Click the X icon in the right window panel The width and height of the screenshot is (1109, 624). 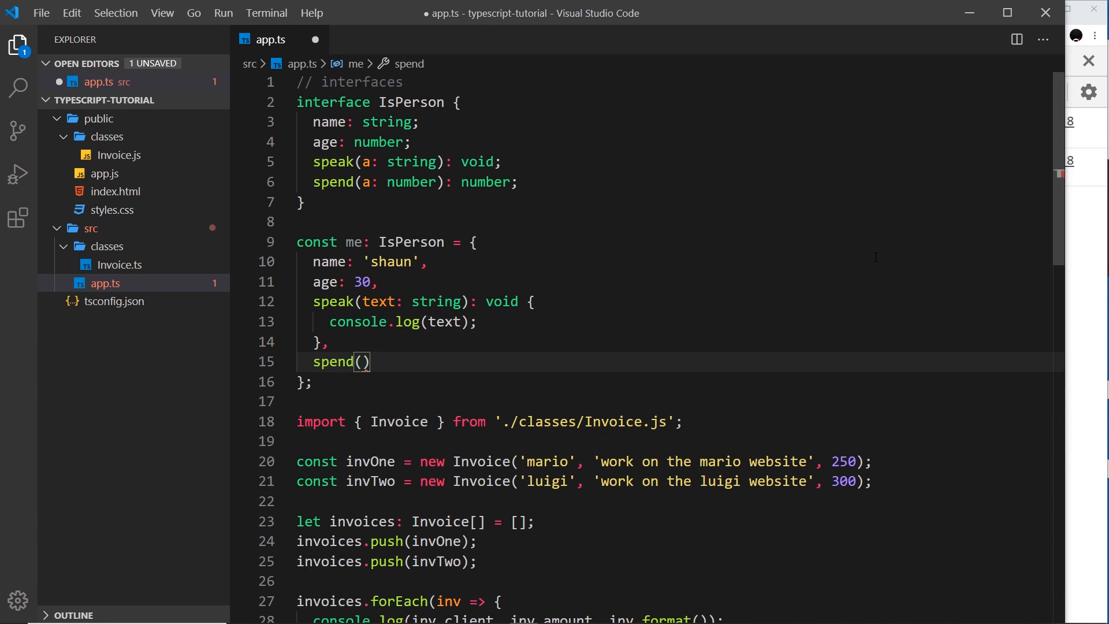point(1089,61)
